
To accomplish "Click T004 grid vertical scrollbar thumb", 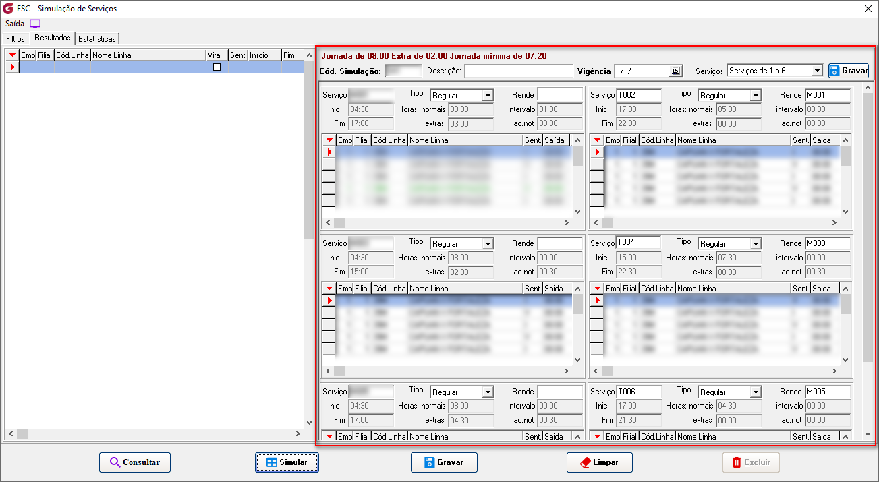I will pos(845,304).
